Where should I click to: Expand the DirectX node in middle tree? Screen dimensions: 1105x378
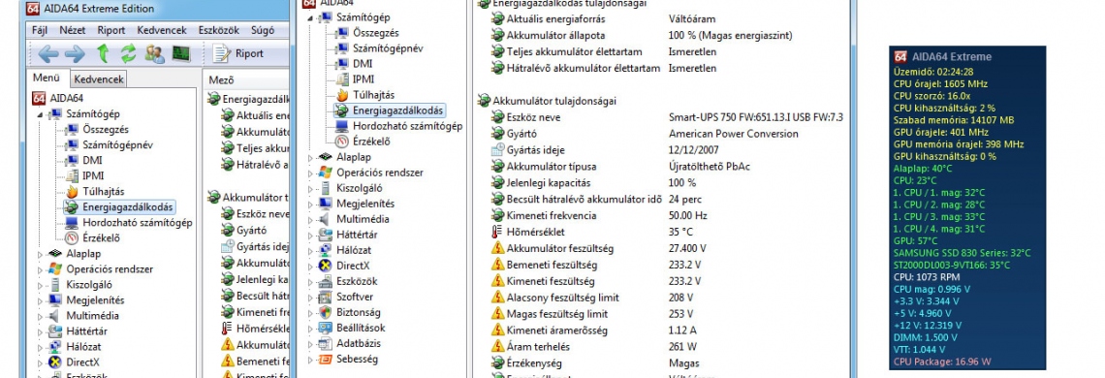pyautogui.click(x=311, y=266)
